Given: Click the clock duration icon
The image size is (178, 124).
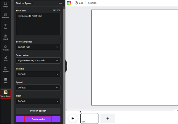Looking at the screenshot, I should tap(76, 3).
